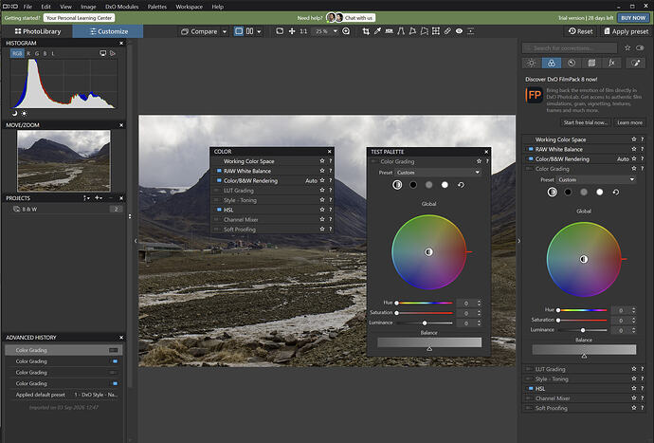Click the Search for corrections field
Image resolution: width=654 pixels, height=443 pixels.
pyautogui.click(x=570, y=48)
